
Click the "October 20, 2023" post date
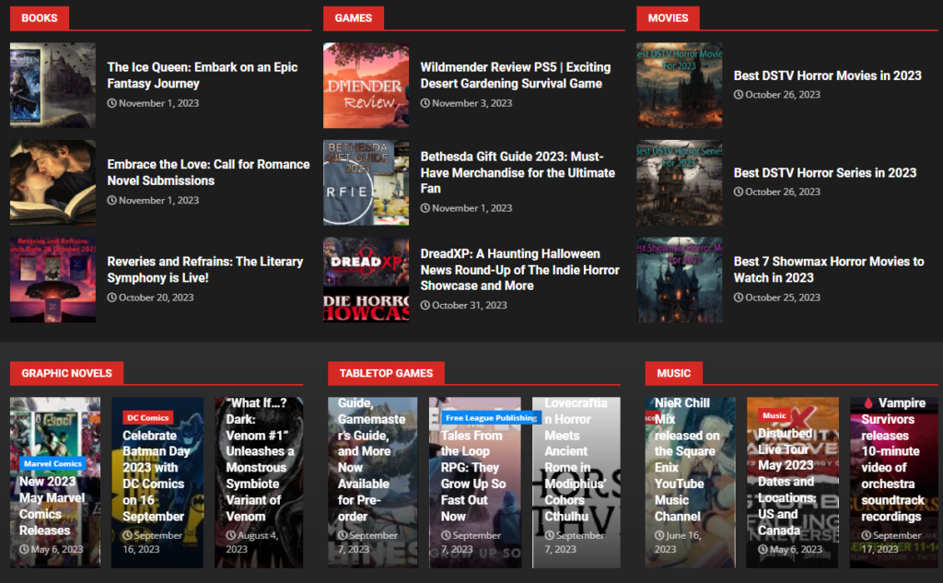coord(150,297)
